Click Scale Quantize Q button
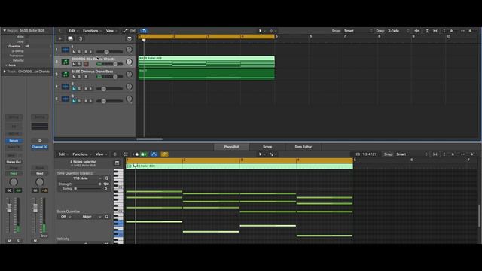The height and width of the screenshot is (271, 482). tap(107, 217)
